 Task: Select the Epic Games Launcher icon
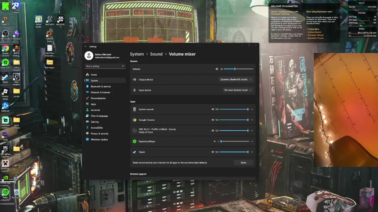(x=5, y=152)
